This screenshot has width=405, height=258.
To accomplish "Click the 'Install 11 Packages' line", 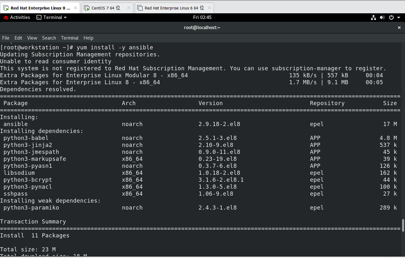I will pyautogui.click(x=35, y=236).
